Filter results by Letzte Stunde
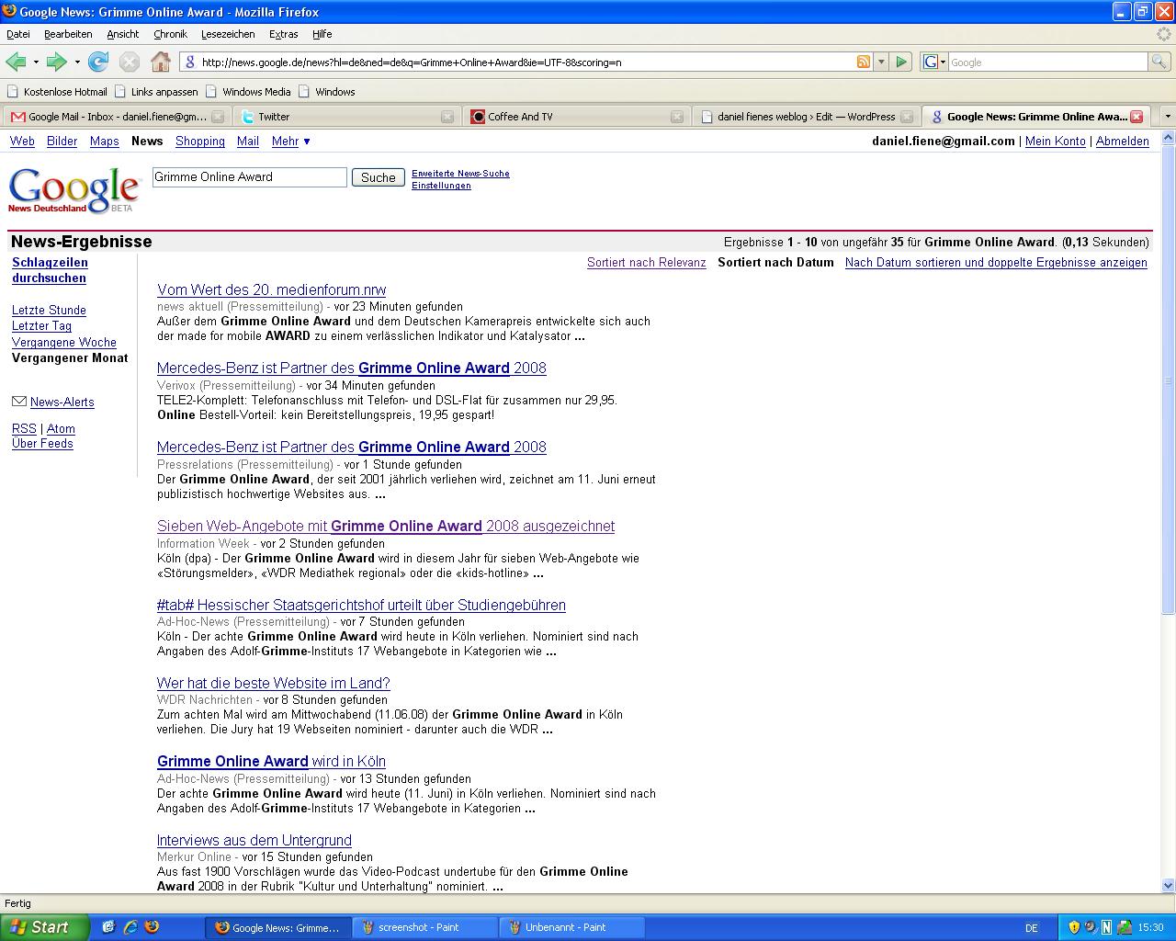The image size is (1176, 941). click(x=49, y=310)
